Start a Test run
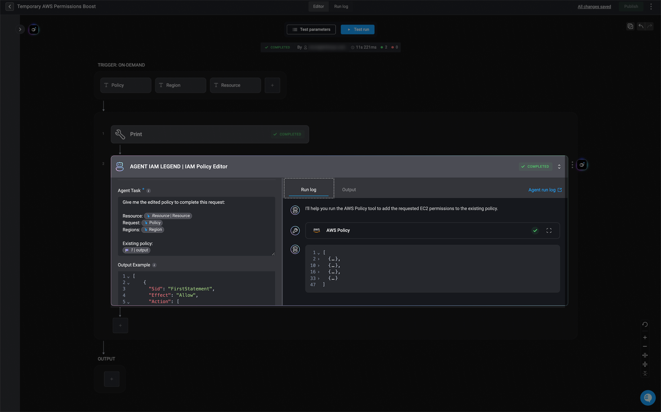661x412 pixels. click(x=357, y=29)
